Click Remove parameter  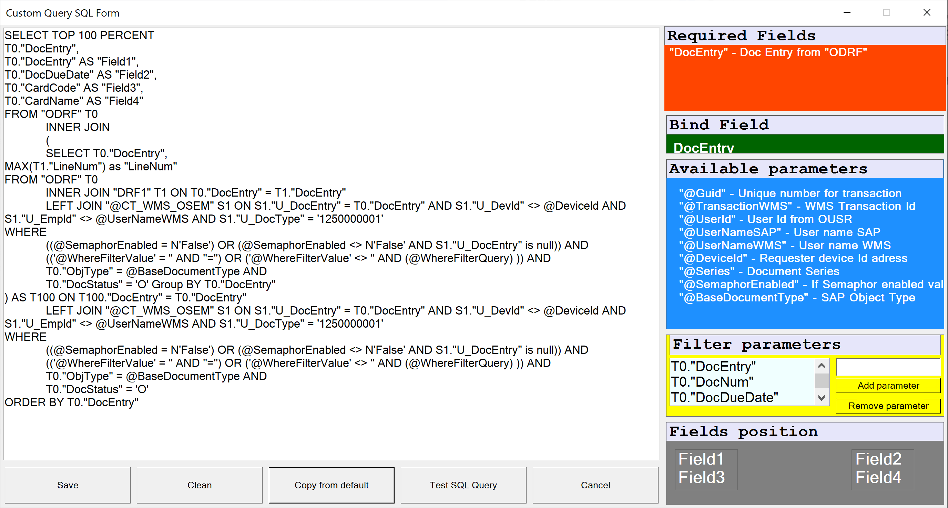(888, 406)
